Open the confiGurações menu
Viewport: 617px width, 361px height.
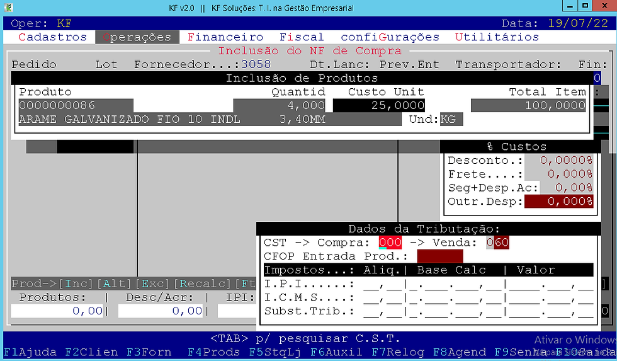390,37
